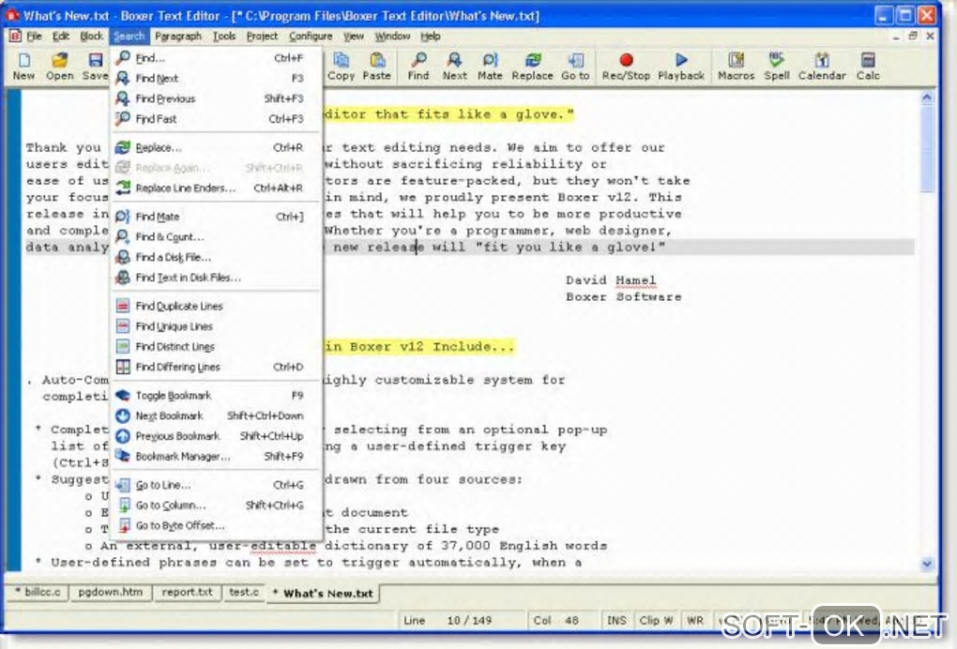Open the Calendar tool
The width and height of the screenshot is (957, 649).
point(822,67)
